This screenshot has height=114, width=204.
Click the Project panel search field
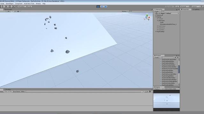[x=167, y=57]
